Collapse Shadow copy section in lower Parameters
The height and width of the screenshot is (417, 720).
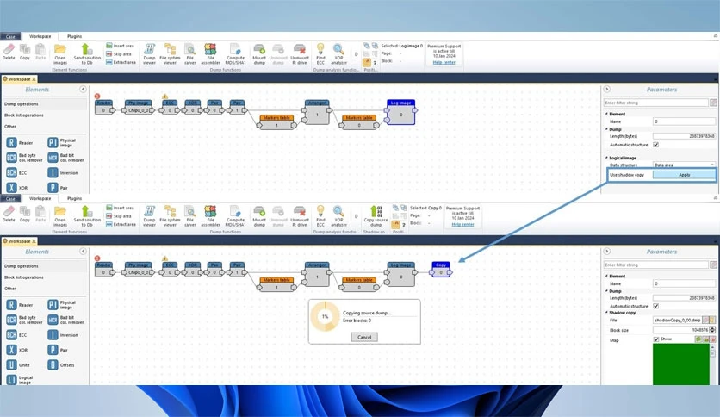[606, 312]
